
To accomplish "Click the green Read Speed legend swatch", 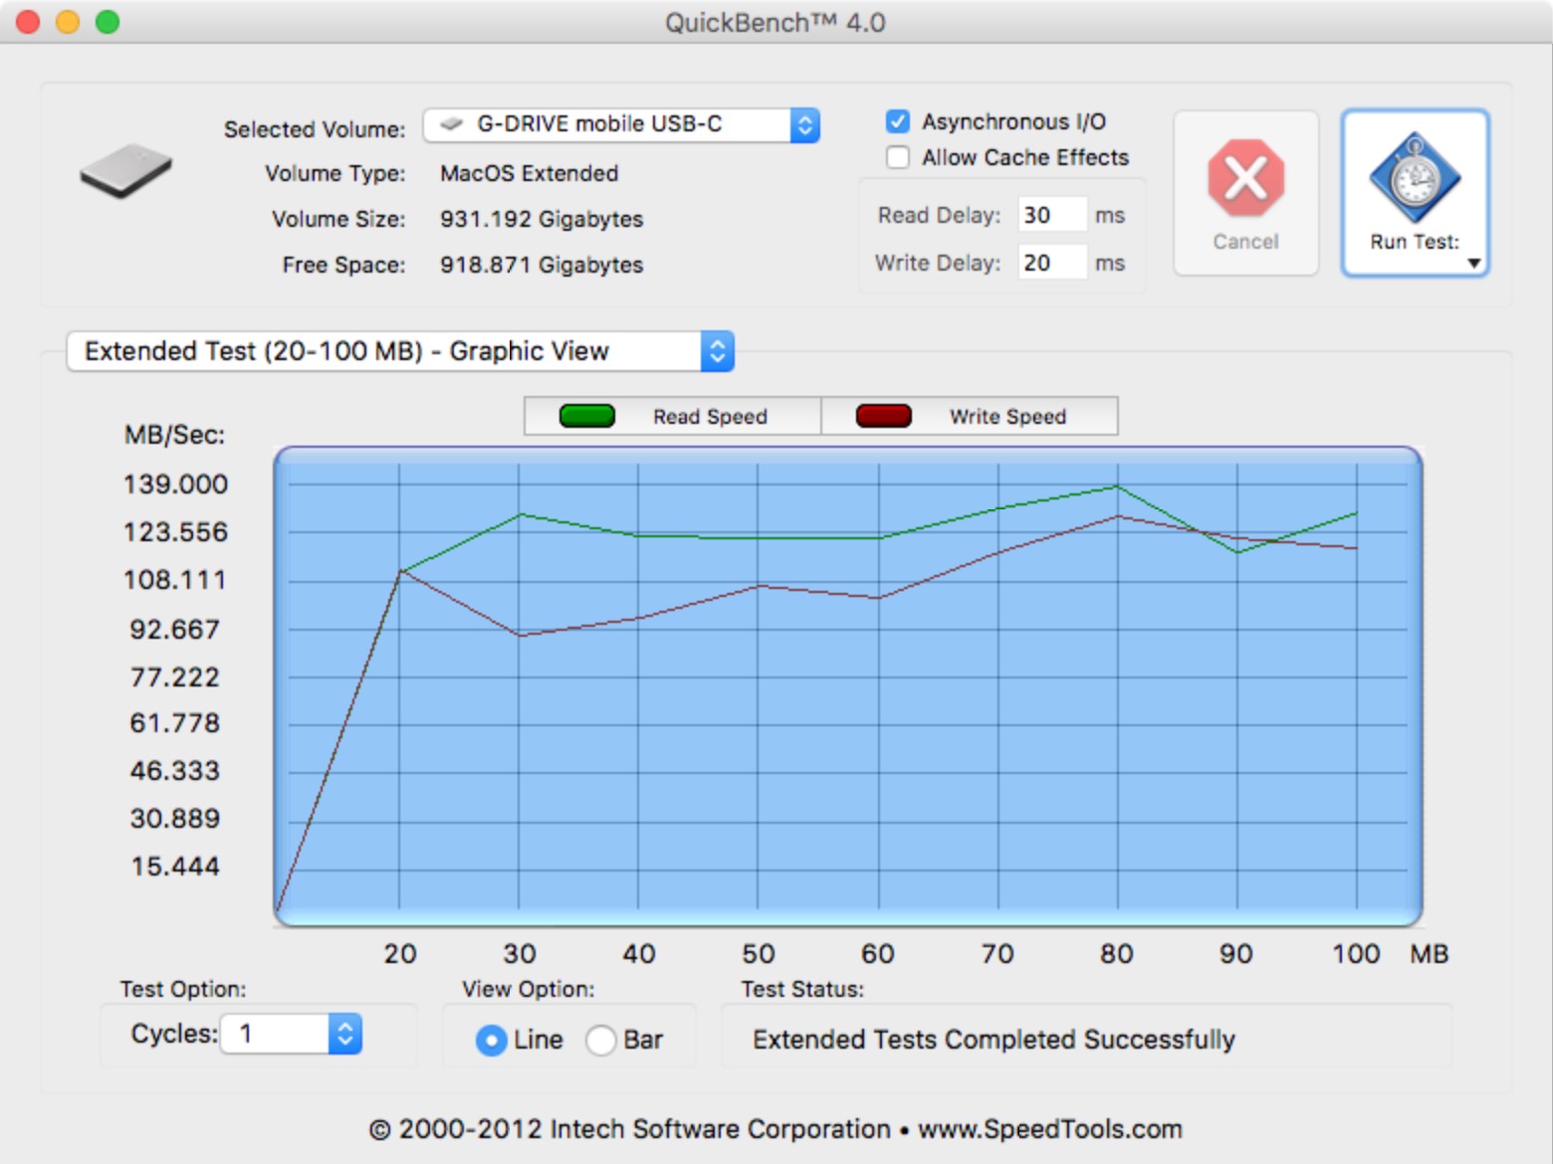I will click(586, 416).
